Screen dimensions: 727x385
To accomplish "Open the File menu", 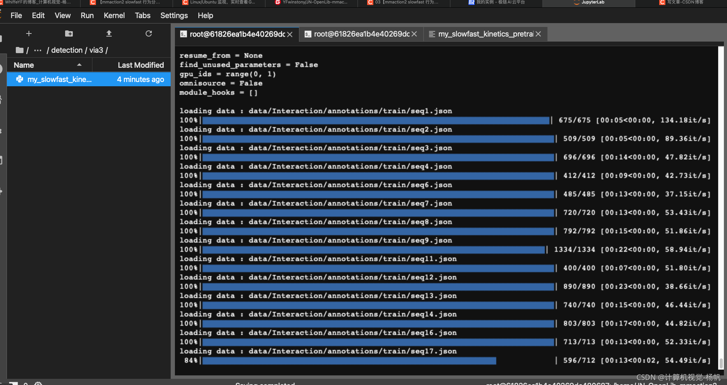I will coord(16,15).
